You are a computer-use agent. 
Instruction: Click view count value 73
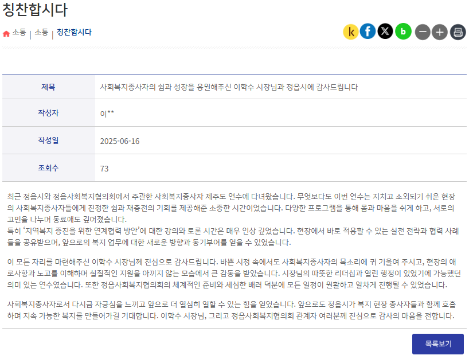[x=104, y=169]
